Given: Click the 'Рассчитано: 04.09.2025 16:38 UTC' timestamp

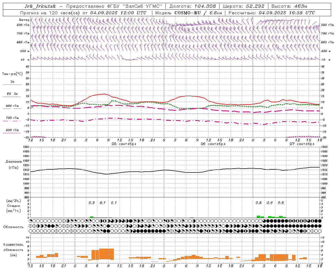Looking at the screenshot, I should (272, 13).
